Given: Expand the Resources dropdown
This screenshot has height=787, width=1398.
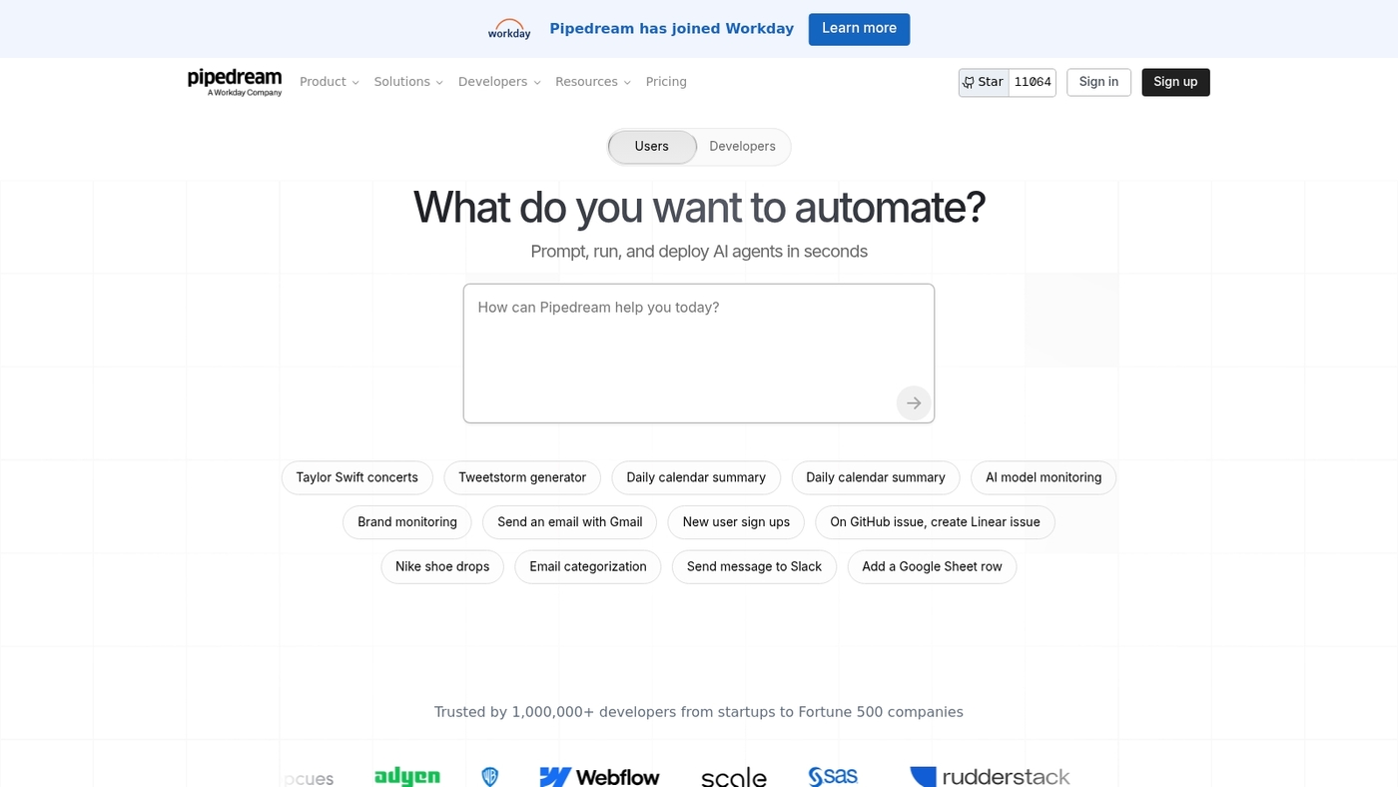Looking at the screenshot, I should pyautogui.click(x=592, y=82).
